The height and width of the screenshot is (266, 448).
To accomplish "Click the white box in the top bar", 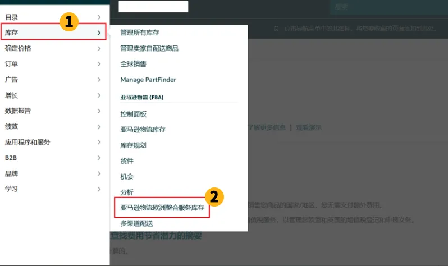I will [153, 7].
